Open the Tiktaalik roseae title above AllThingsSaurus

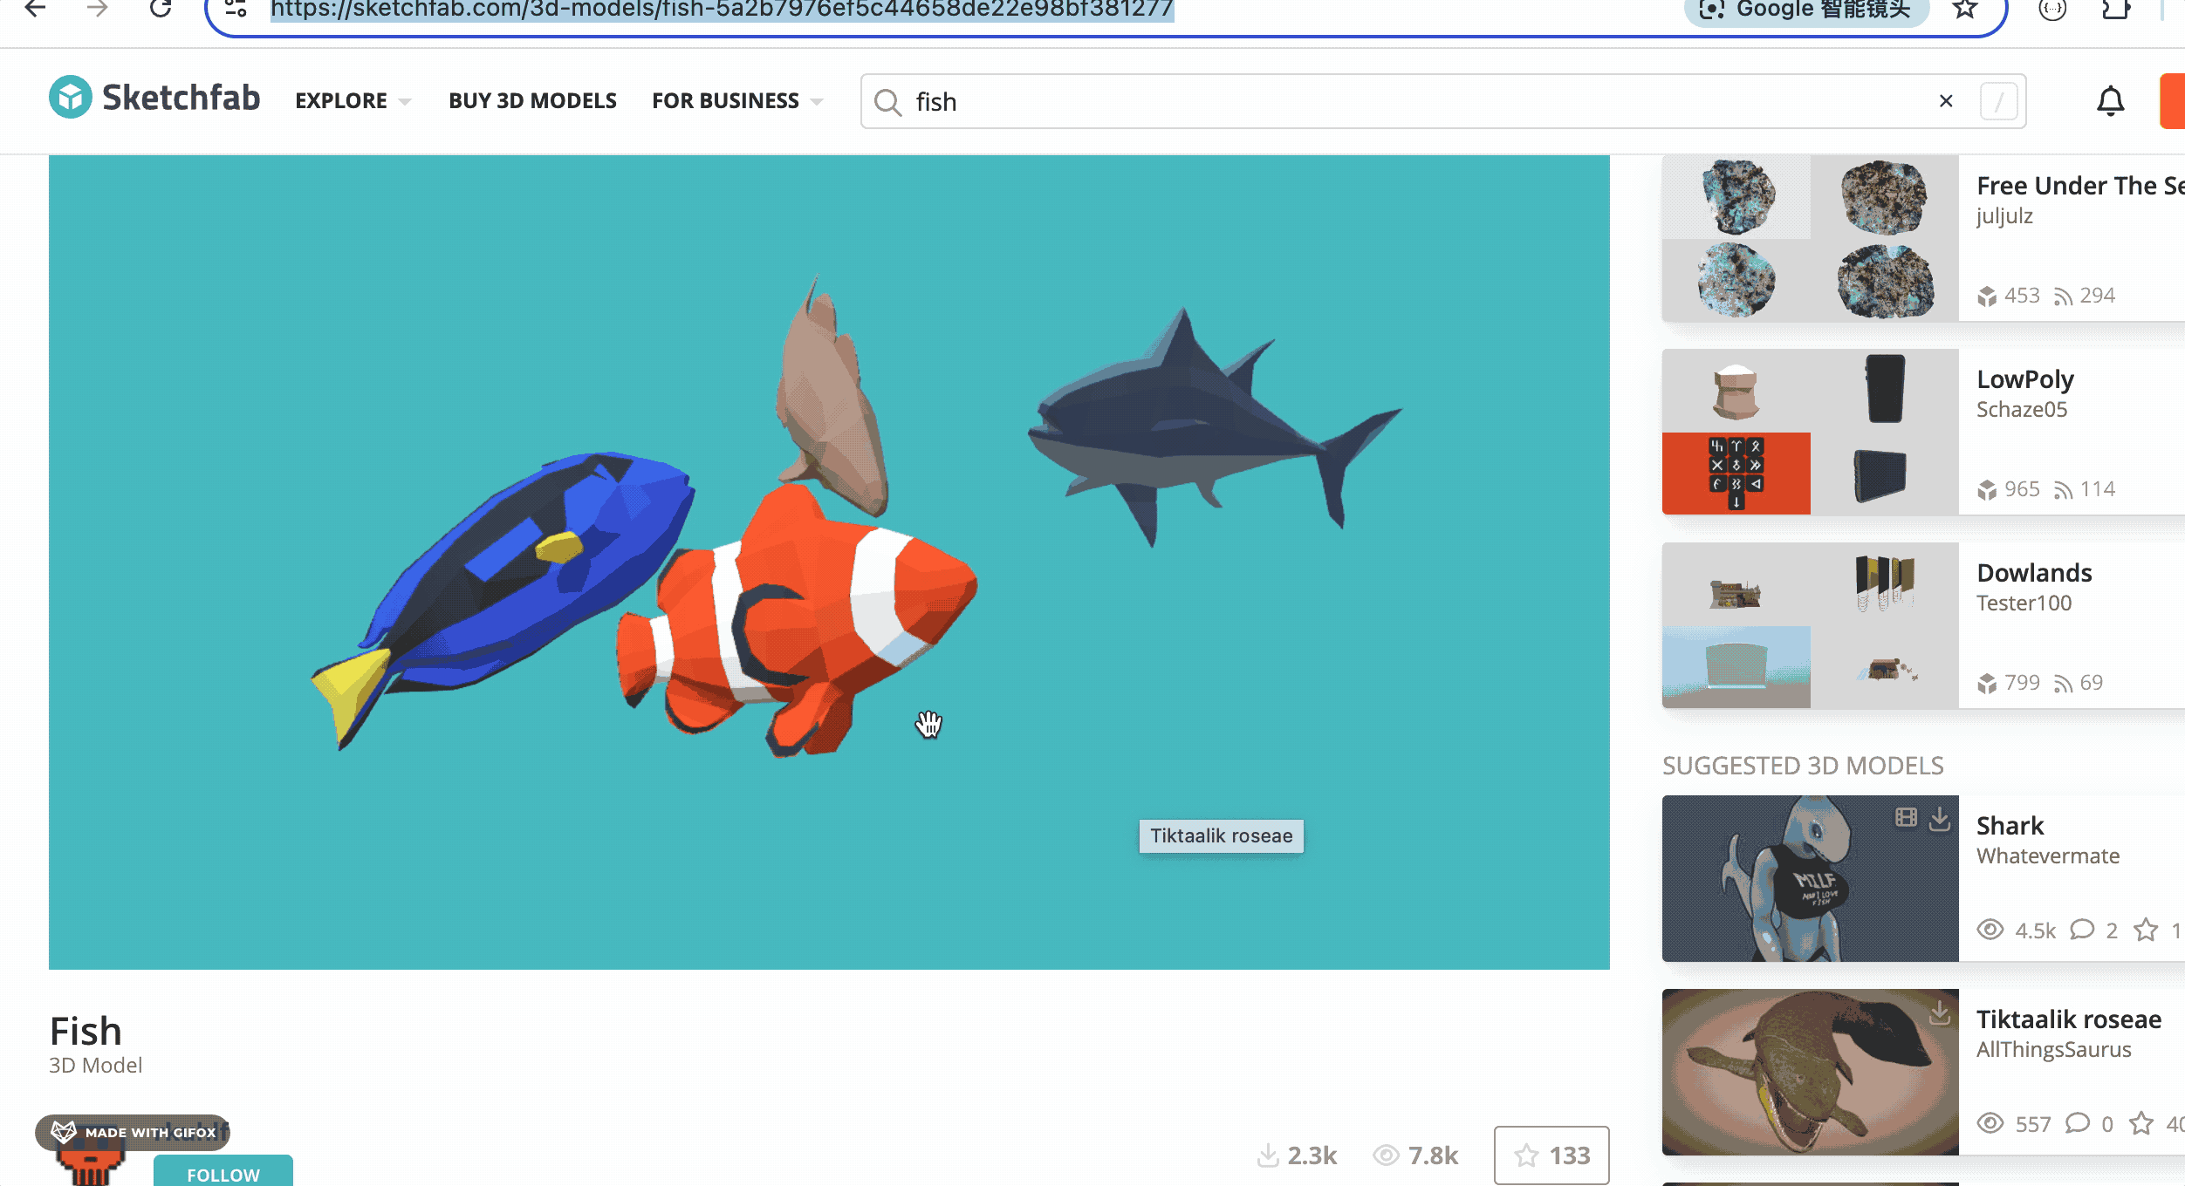point(2069,1019)
